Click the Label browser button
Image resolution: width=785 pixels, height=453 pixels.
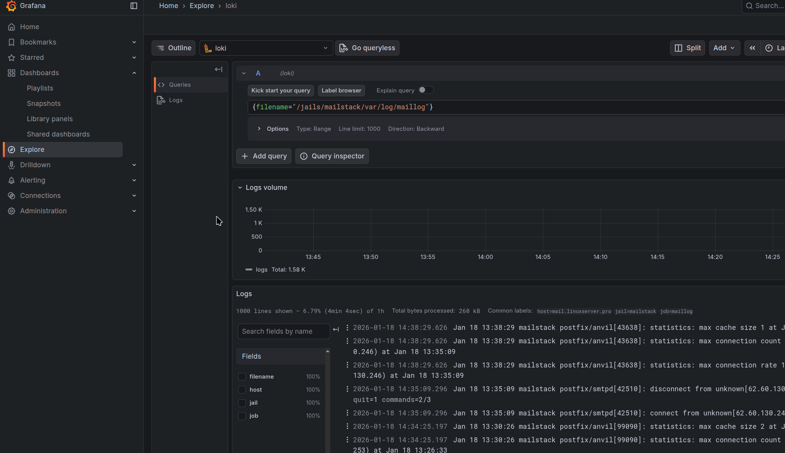click(x=341, y=91)
